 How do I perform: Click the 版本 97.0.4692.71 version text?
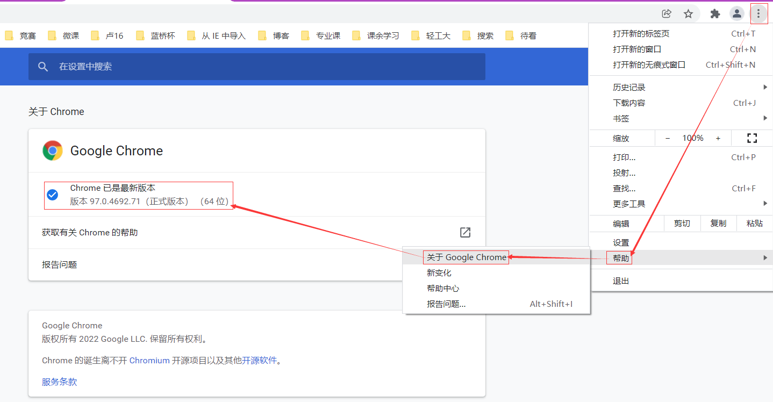point(149,202)
